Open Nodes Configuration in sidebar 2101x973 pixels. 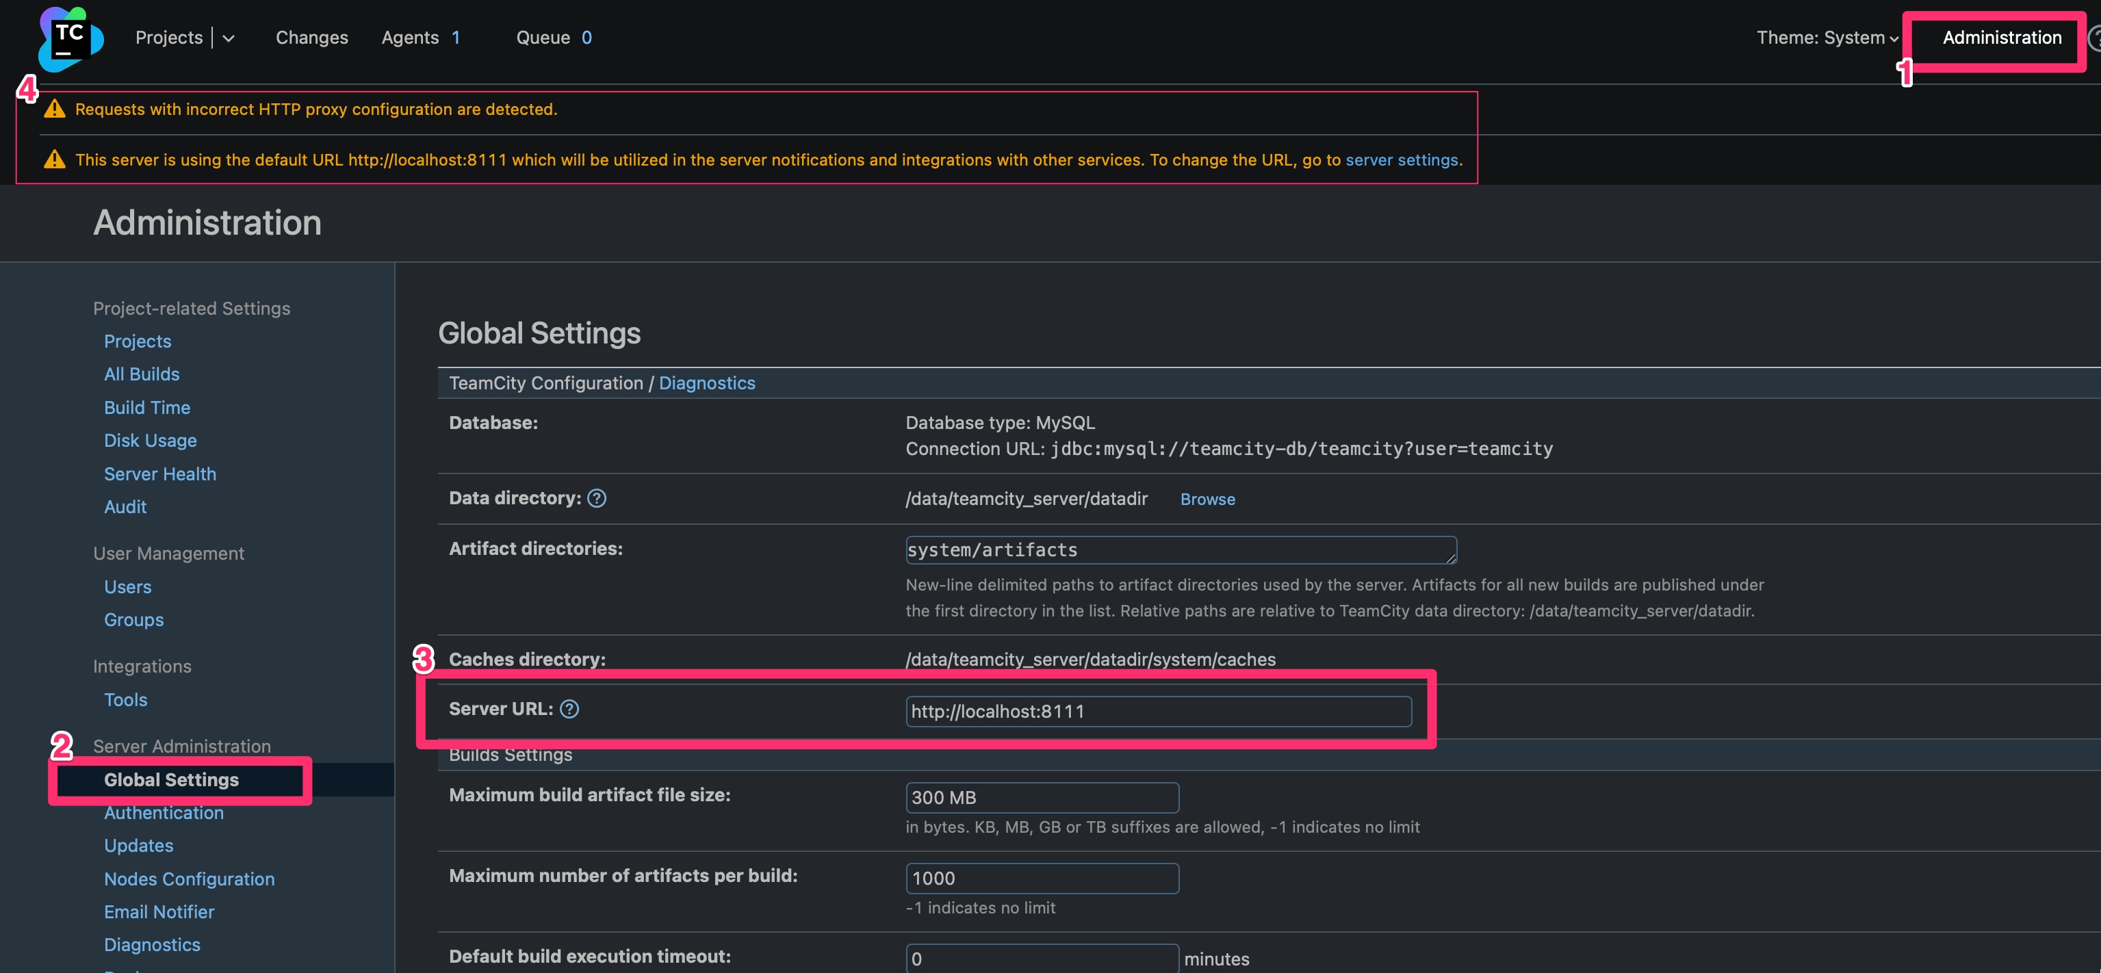[x=189, y=879]
